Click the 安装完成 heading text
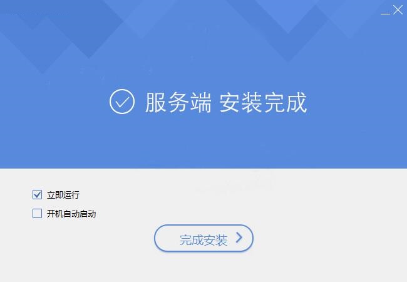 [x=264, y=102]
